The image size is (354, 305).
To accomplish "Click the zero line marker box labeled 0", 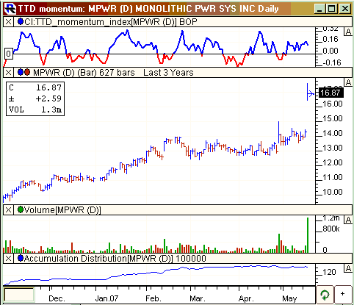I will pos(9,54).
